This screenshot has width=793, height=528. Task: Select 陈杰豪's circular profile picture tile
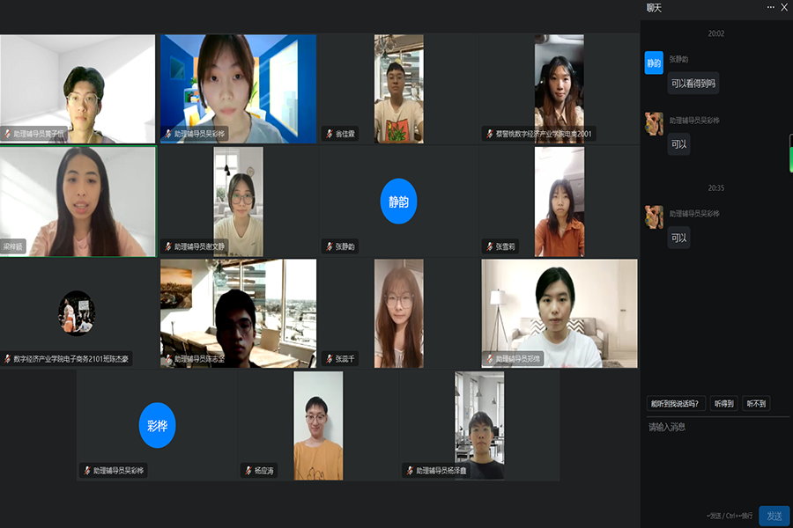pyautogui.click(x=78, y=312)
